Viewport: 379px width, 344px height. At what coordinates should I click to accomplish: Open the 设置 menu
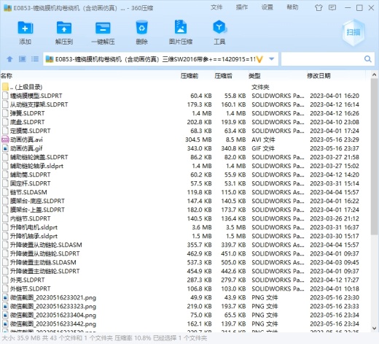tap(267, 7)
